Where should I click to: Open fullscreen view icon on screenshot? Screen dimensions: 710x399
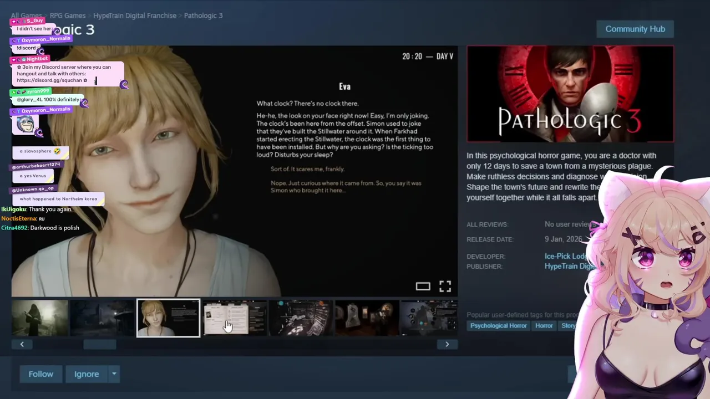[x=445, y=287]
